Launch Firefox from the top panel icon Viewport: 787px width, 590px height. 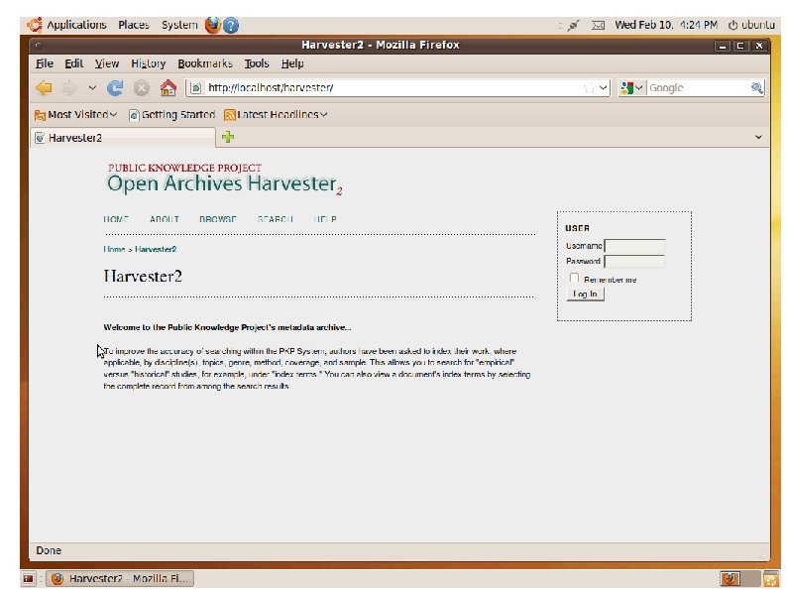tap(213, 25)
